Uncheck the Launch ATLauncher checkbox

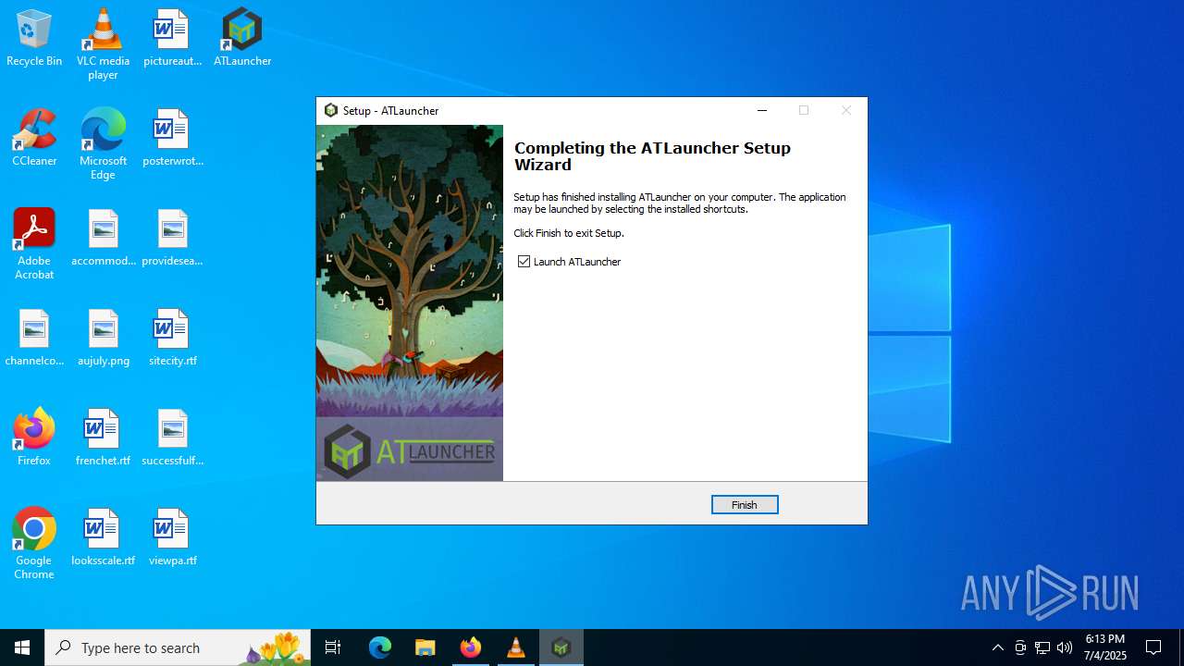(524, 262)
